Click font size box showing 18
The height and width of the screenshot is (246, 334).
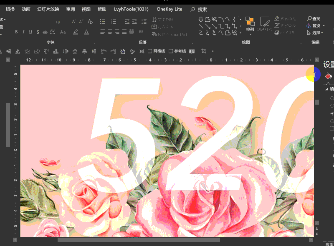58,22
